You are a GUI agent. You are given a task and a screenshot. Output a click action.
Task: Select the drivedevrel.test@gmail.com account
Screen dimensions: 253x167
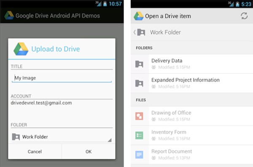point(41,103)
